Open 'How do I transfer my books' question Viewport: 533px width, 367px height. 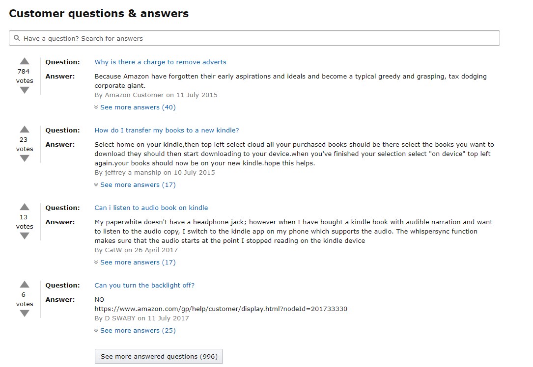click(x=167, y=131)
